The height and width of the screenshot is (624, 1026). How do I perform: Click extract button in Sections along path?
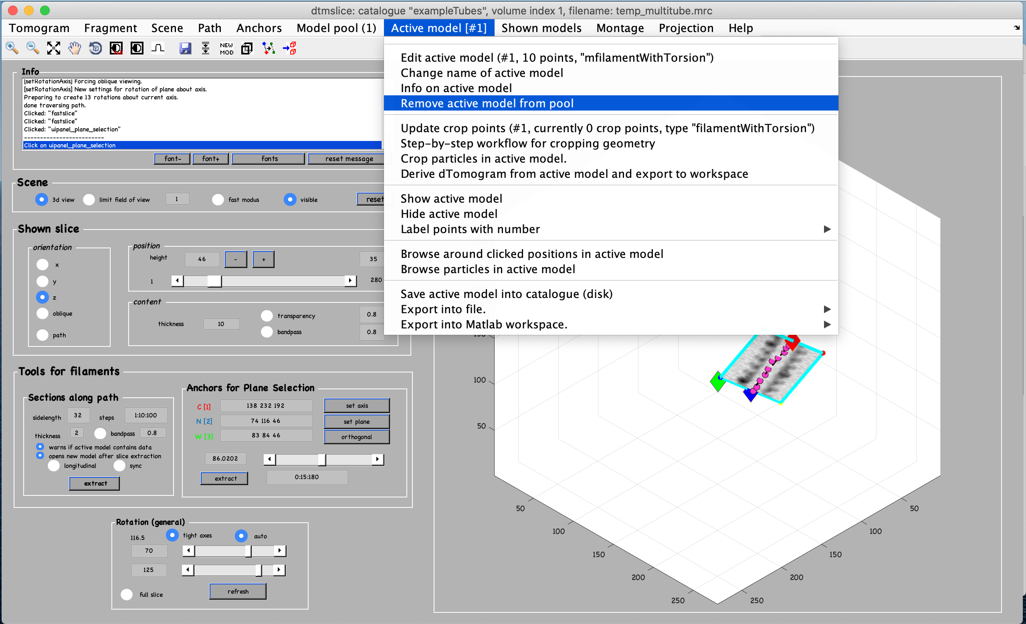(x=95, y=483)
